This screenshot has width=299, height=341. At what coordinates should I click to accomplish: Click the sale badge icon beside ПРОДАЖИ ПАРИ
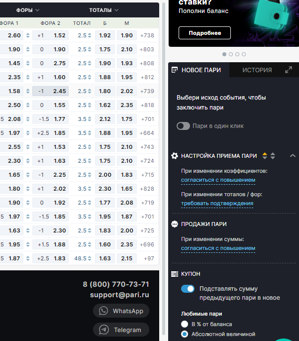pos(175,224)
